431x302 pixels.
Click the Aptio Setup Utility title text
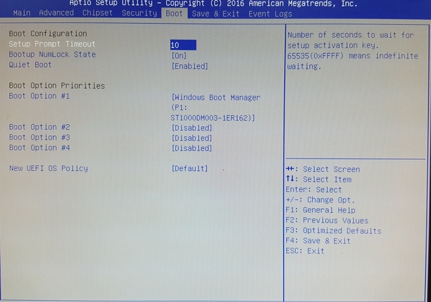click(111, 4)
